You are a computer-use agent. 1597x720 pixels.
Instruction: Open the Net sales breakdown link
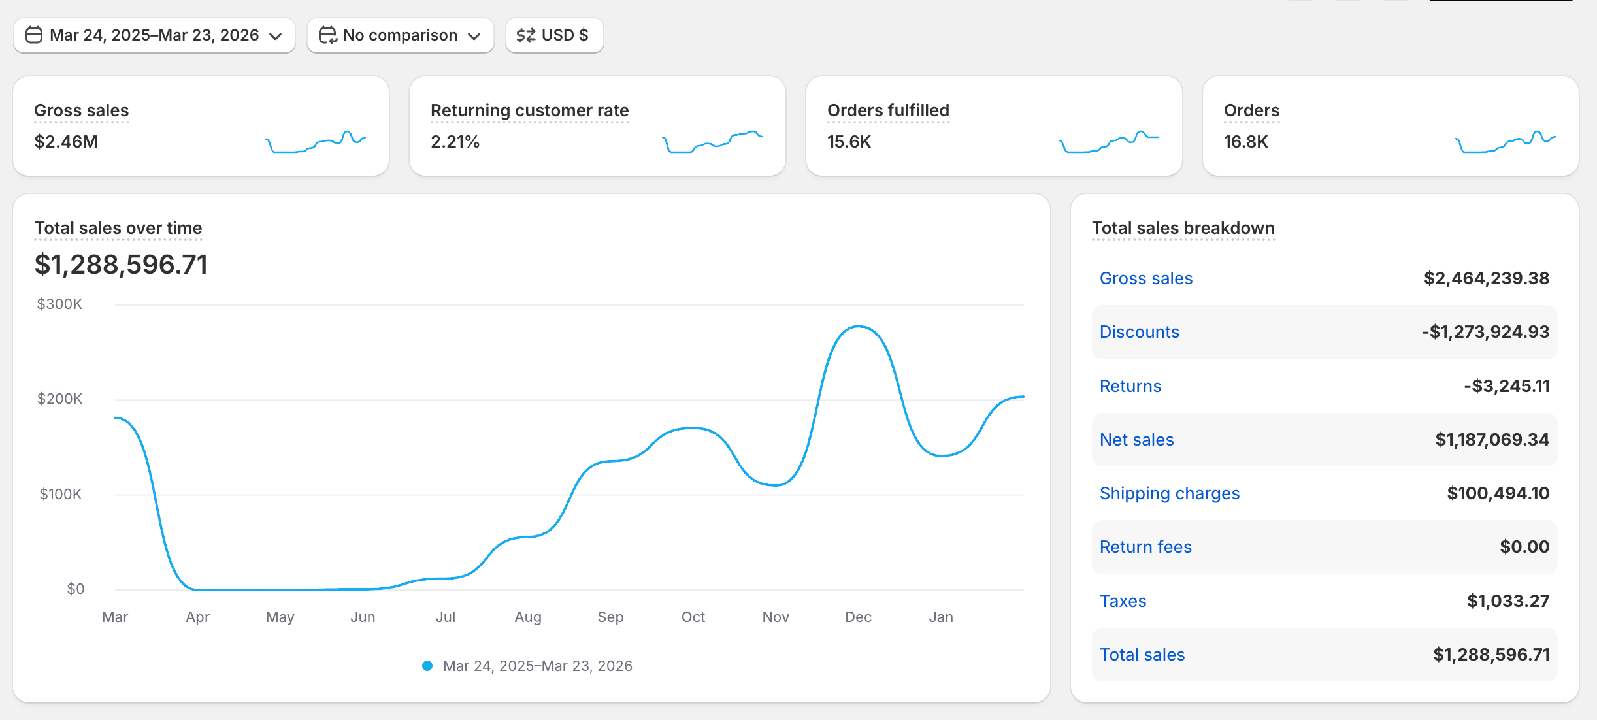[x=1137, y=440]
